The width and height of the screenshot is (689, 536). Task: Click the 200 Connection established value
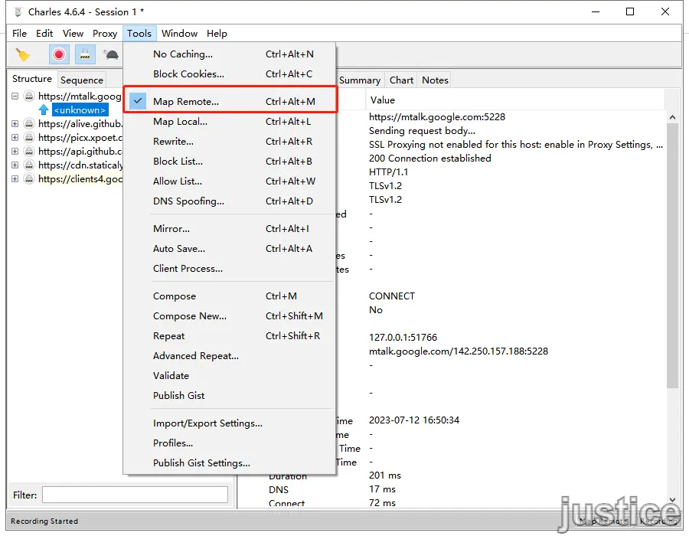tap(429, 159)
